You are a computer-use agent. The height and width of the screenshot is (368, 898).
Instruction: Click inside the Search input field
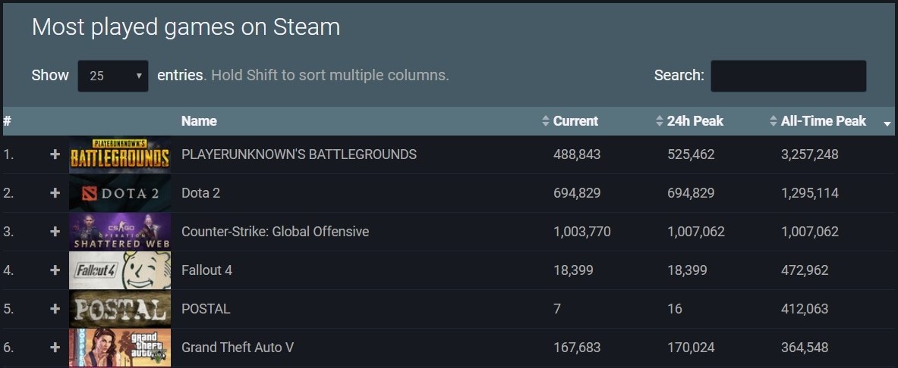tap(788, 76)
